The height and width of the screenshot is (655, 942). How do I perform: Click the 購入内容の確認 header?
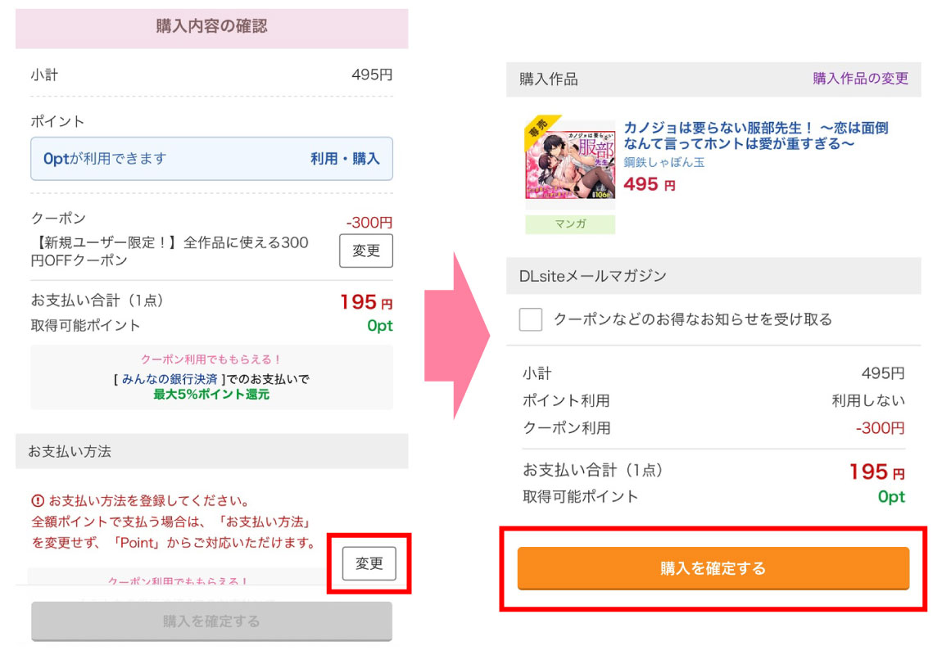coord(211,26)
